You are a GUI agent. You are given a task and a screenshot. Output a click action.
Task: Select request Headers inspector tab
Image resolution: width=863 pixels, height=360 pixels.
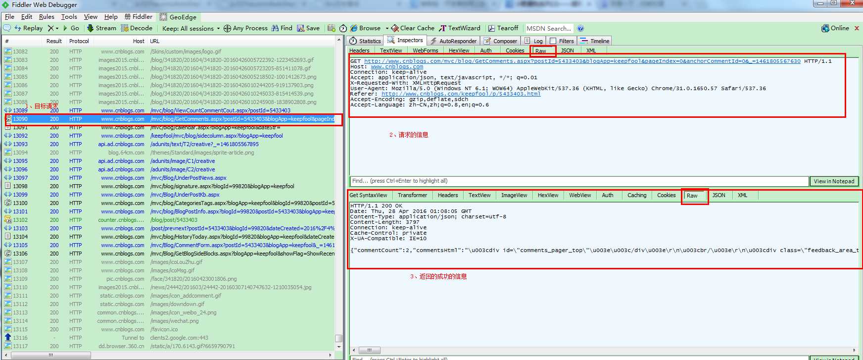click(360, 51)
